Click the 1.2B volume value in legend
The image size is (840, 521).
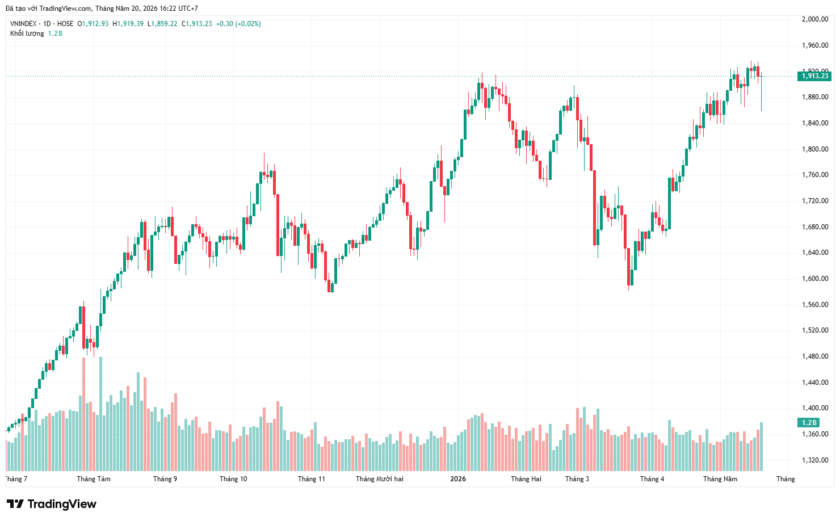[55, 33]
